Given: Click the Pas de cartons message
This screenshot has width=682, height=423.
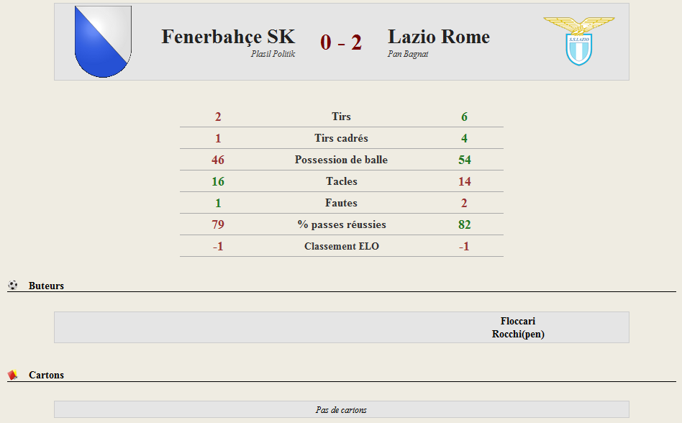Looking at the screenshot, I should click(x=342, y=409).
